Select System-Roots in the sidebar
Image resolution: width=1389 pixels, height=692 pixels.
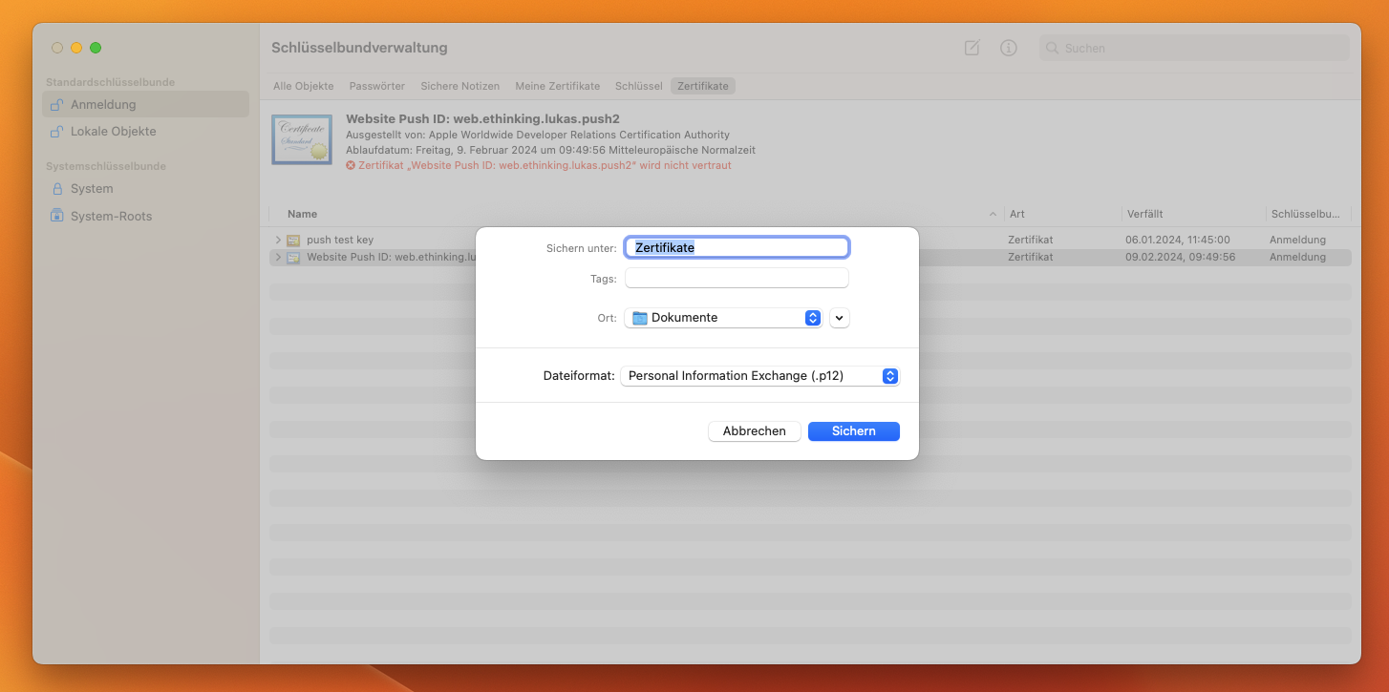145,216
